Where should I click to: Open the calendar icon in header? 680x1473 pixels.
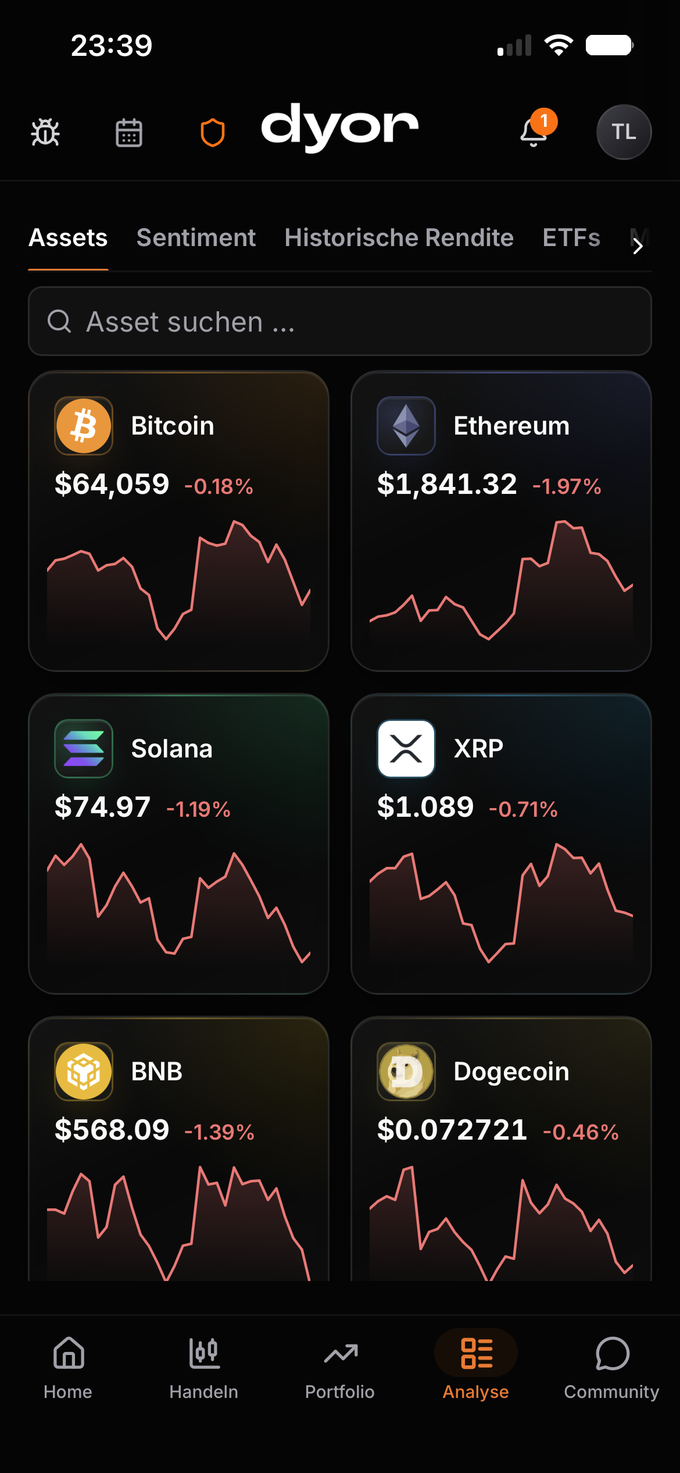coord(129,132)
